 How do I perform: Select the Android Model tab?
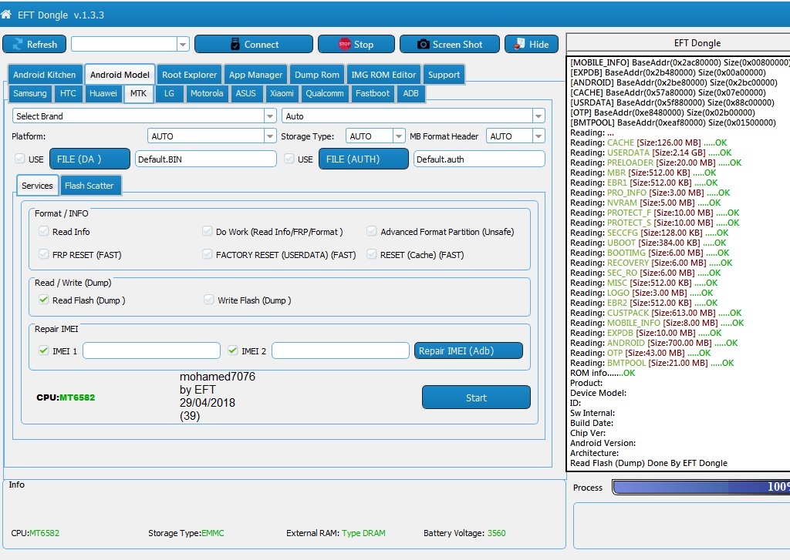120,75
